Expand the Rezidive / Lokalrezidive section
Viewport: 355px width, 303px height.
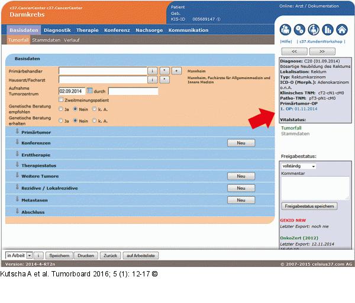17,187
